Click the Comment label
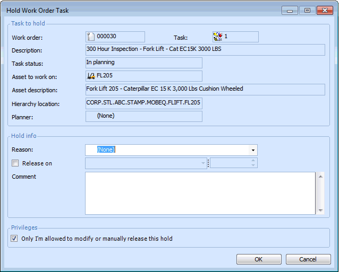This screenshot has width=339, height=272. point(24,177)
